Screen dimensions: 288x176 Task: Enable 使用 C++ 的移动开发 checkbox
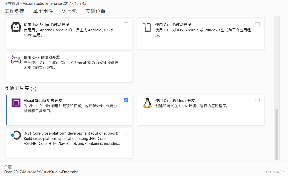[x=257, y=24]
